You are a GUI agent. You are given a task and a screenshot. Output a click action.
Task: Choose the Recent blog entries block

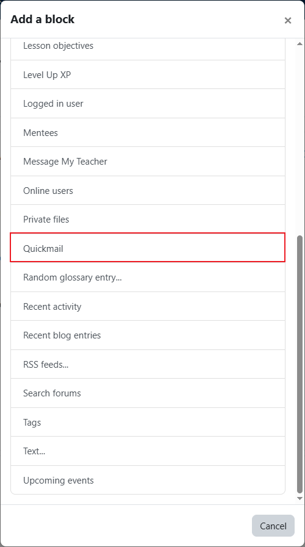coord(148,335)
